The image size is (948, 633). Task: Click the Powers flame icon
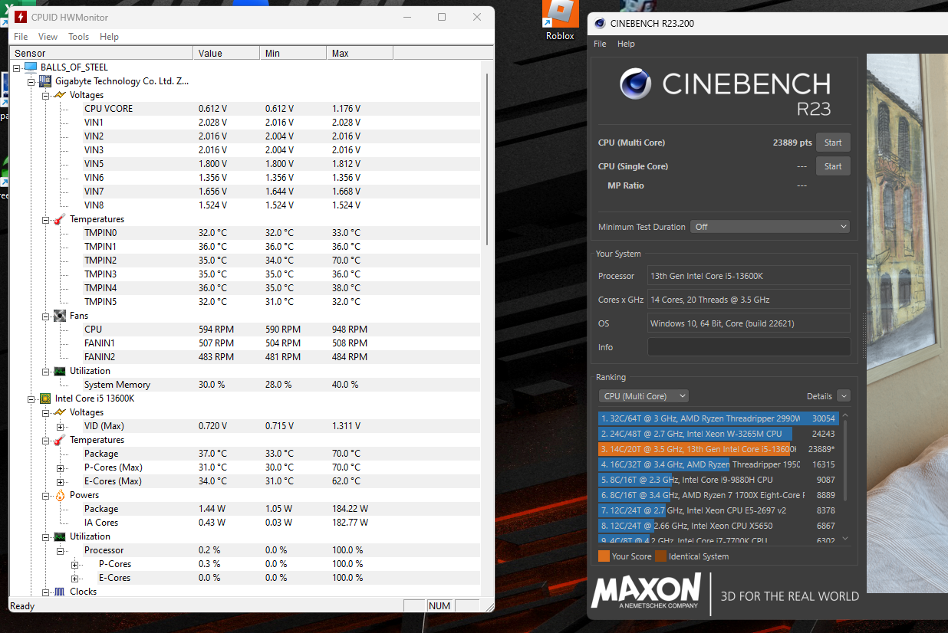point(59,495)
